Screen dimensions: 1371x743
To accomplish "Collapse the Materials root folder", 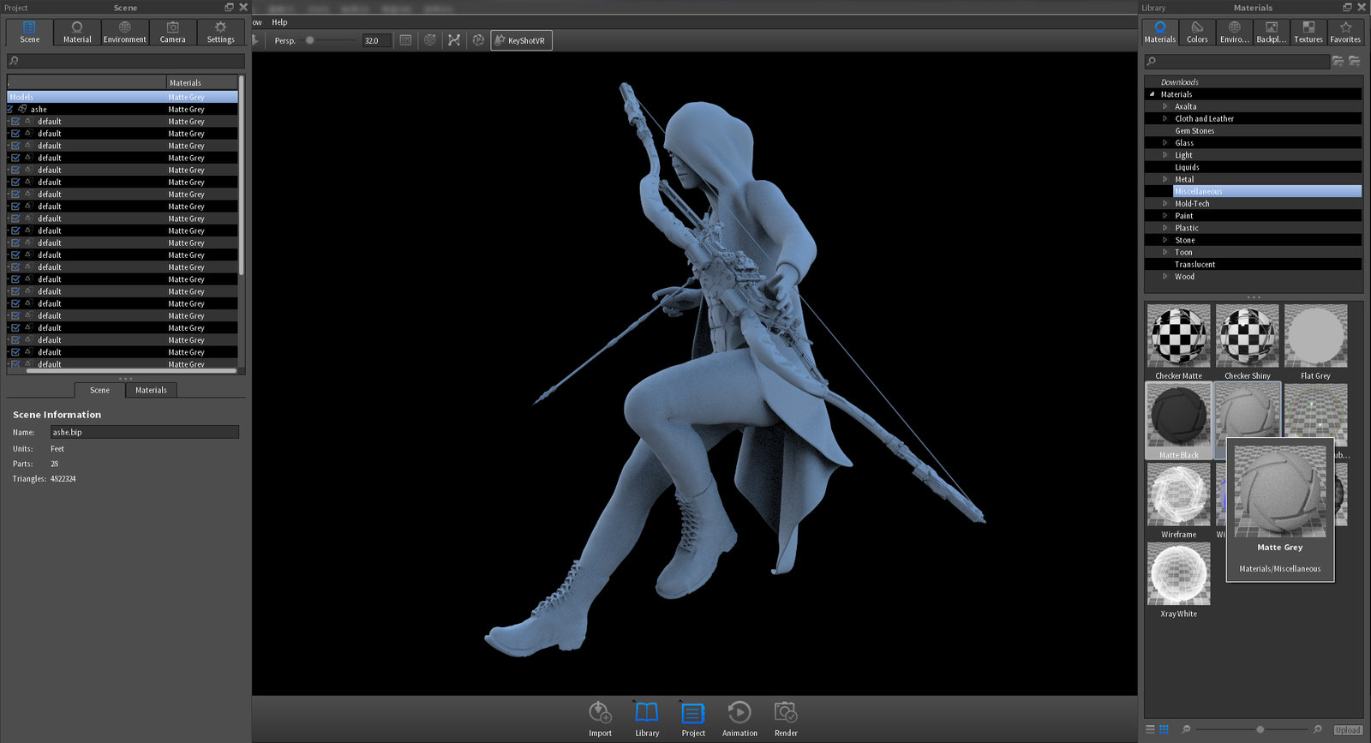I will (1152, 94).
